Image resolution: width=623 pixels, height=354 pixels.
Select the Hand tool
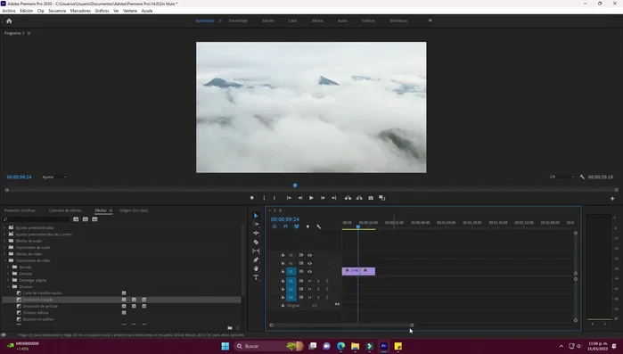[x=256, y=268]
